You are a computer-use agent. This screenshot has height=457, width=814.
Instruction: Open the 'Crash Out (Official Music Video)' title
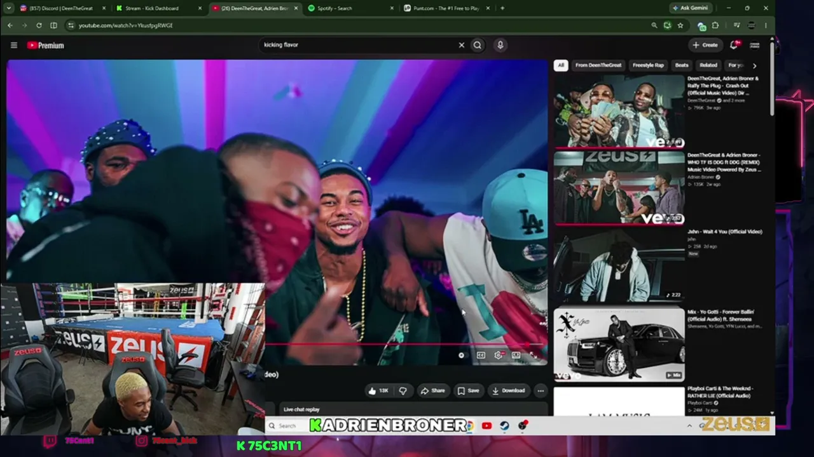point(722,86)
